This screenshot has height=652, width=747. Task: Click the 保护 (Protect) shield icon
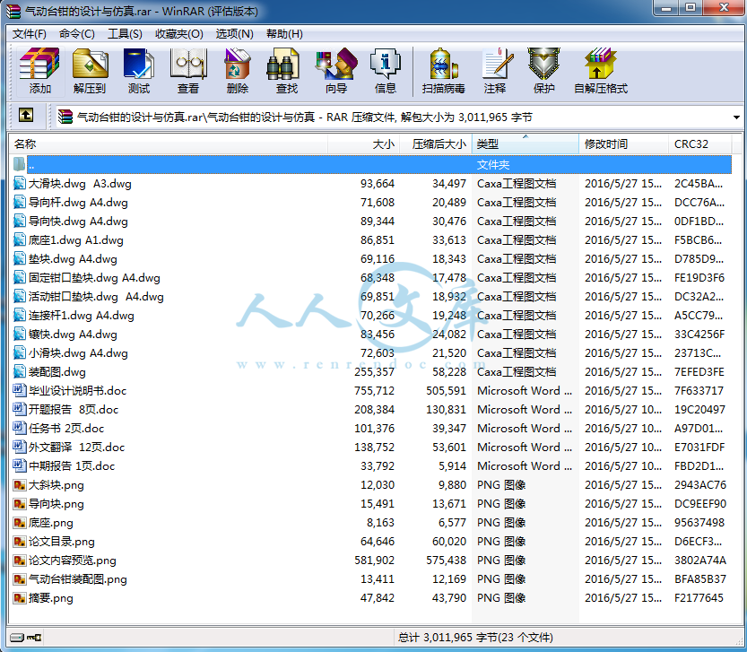click(x=543, y=71)
